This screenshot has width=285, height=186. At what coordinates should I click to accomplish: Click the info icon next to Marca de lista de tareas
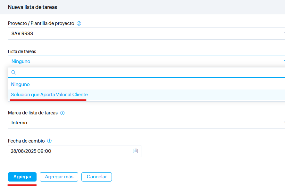point(63,113)
